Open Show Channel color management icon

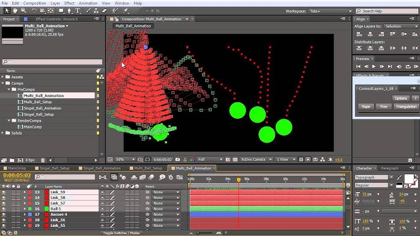[192, 160]
